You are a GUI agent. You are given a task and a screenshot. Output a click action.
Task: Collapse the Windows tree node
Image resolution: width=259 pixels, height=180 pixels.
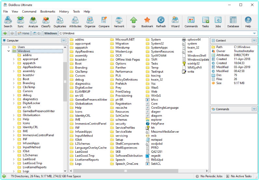pos(9,51)
